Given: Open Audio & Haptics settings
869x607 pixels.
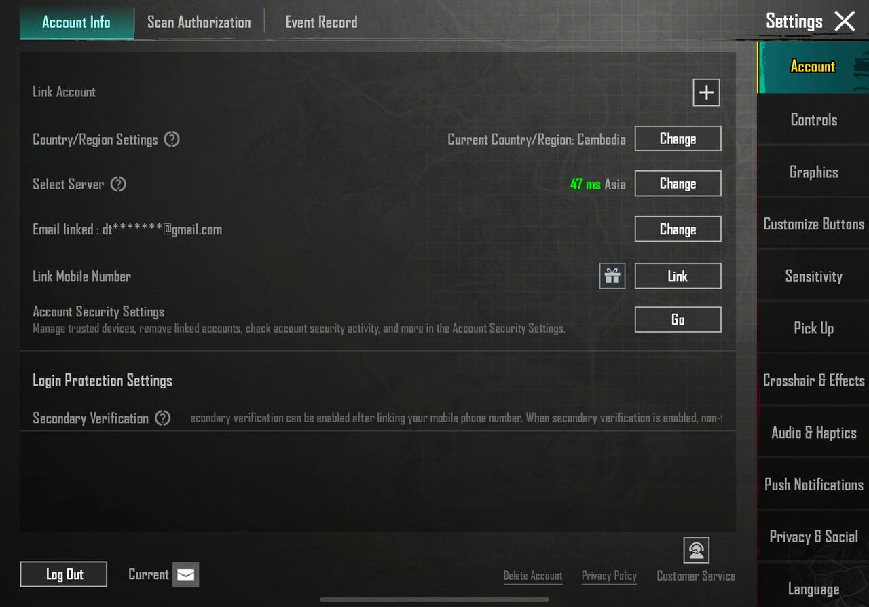Looking at the screenshot, I should pos(813,433).
